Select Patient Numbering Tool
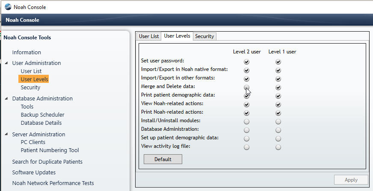Viewport: 373px width, 191px height. 50,150
